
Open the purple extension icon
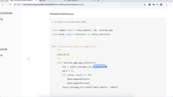(x=161, y=5)
